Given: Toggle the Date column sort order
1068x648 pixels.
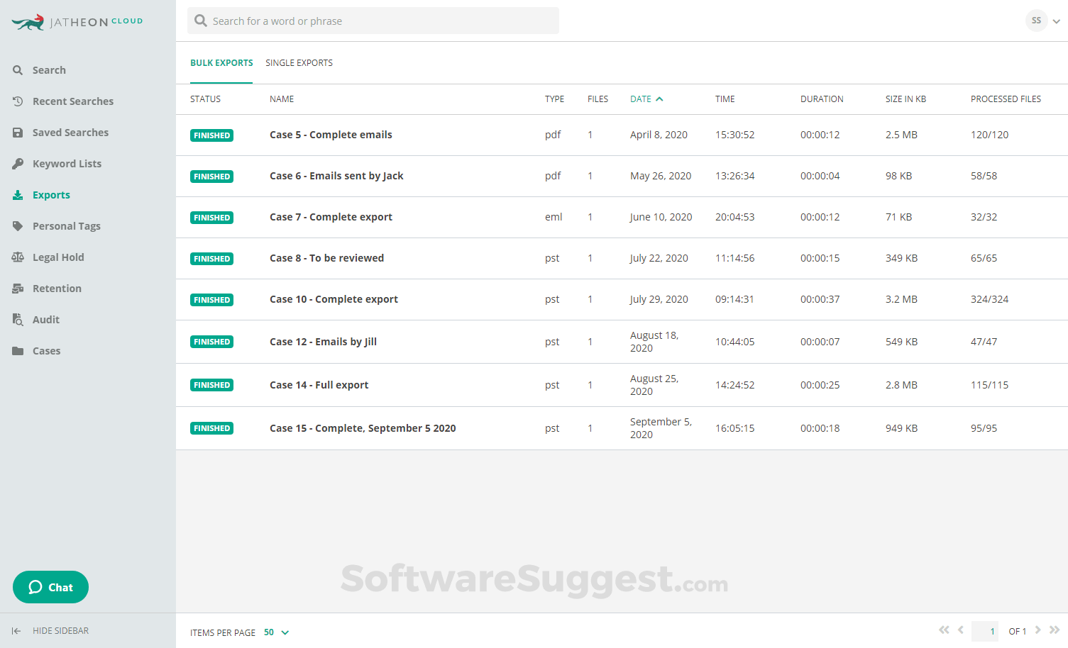Looking at the screenshot, I should click(x=644, y=99).
